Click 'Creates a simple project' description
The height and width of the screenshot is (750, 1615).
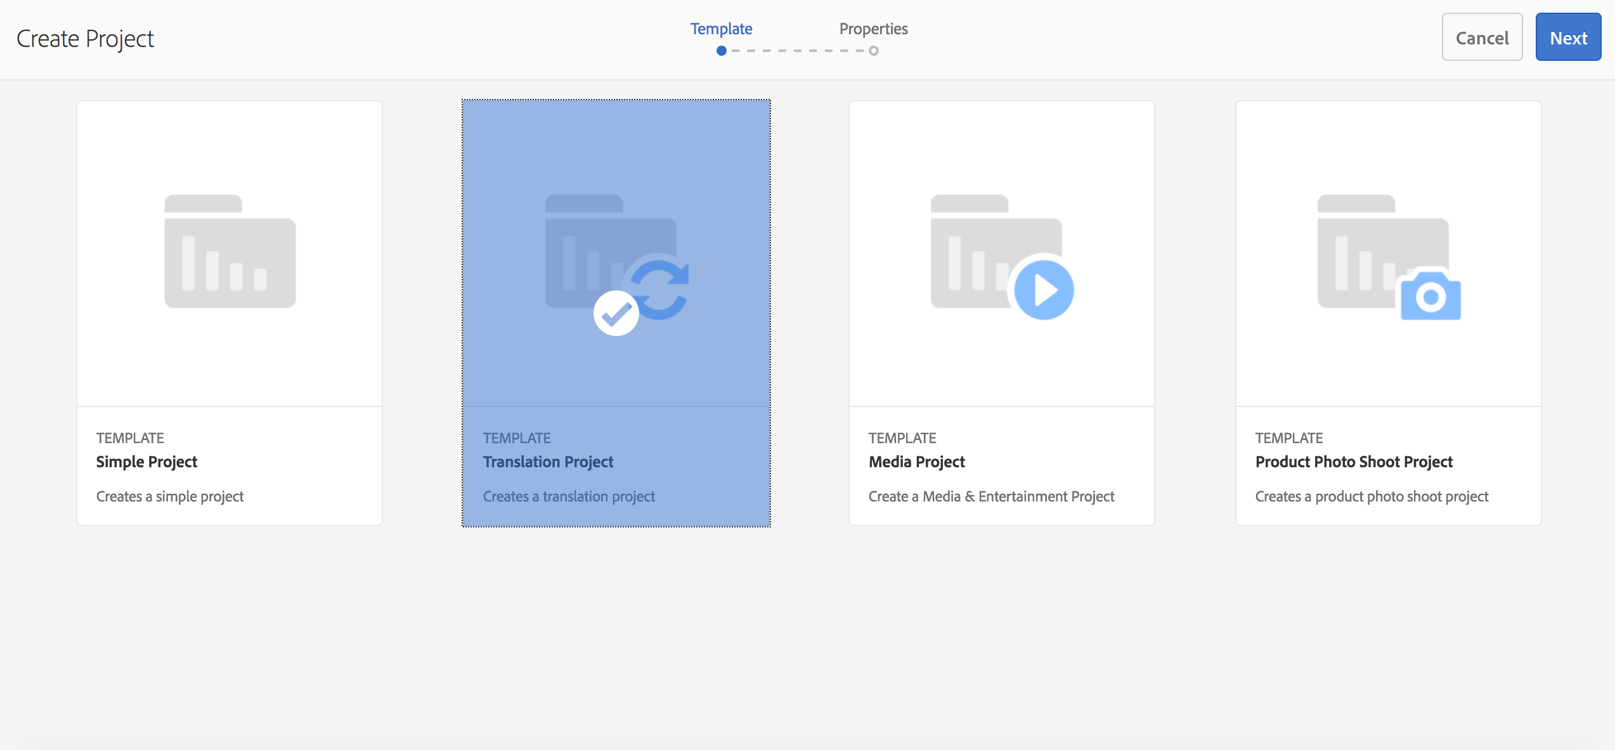[169, 496]
